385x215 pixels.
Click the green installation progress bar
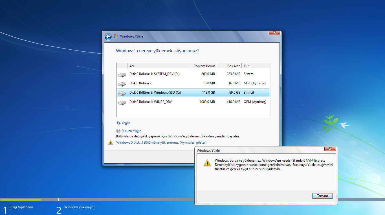point(21,199)
